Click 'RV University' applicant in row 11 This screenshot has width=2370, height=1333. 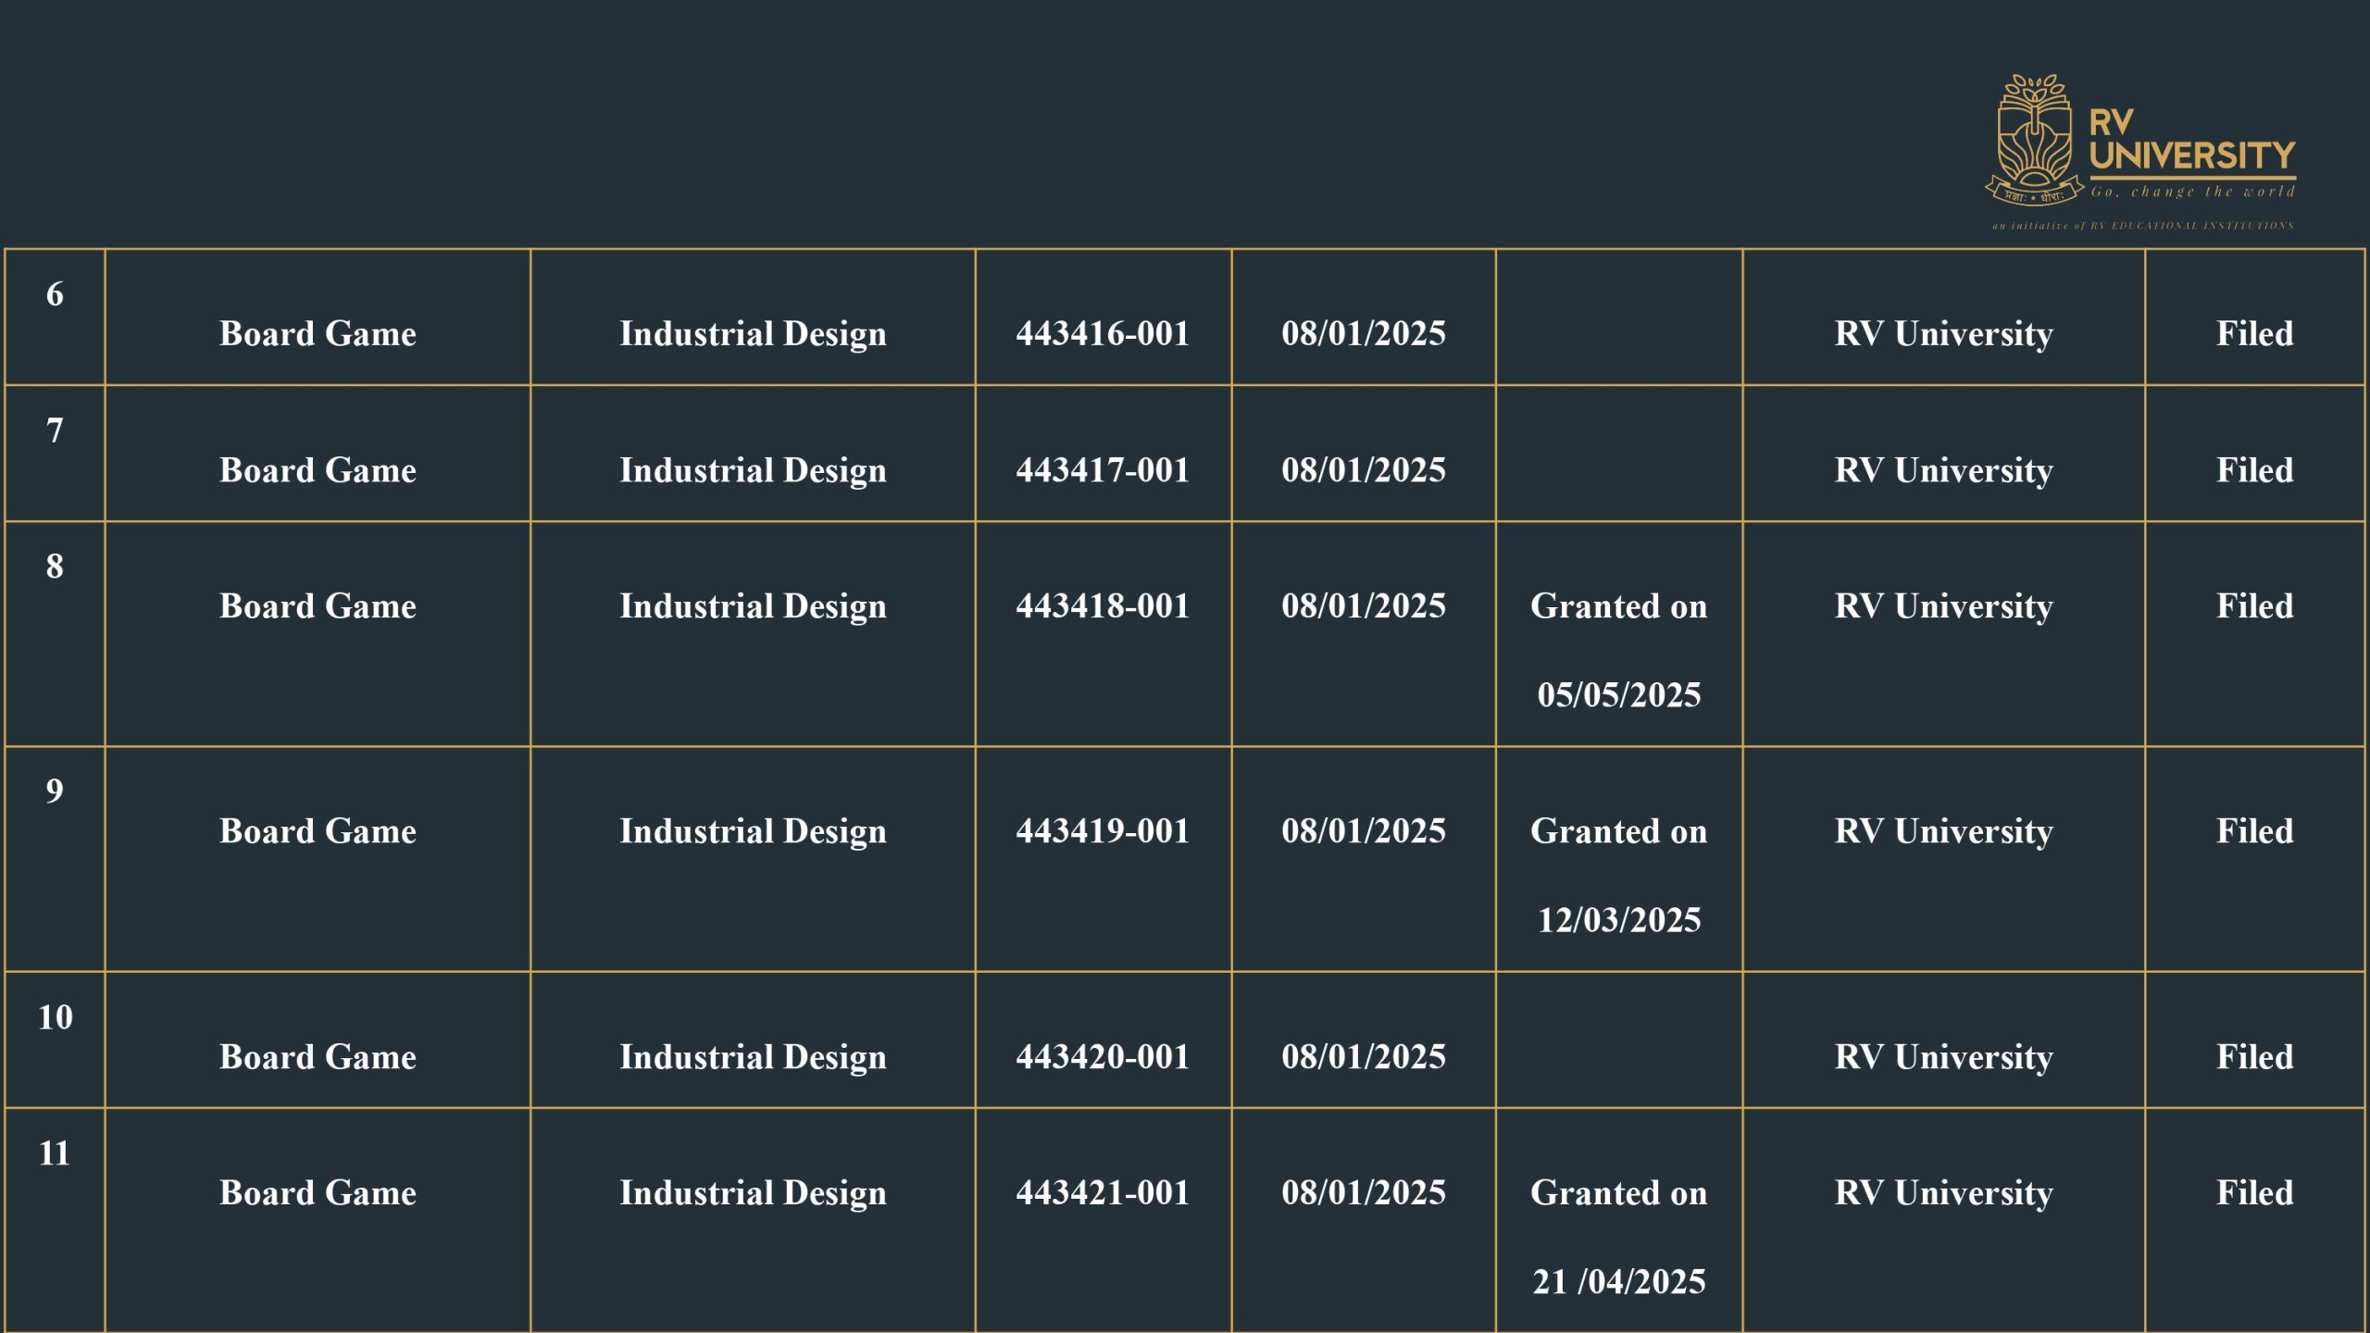1944,1195
